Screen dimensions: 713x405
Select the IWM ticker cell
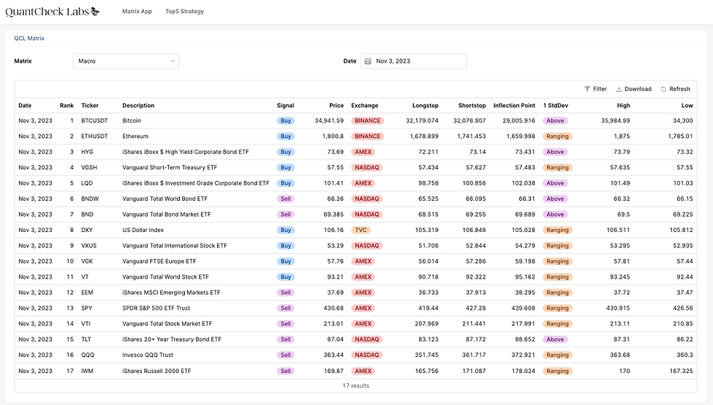click(x=87, y=371)
